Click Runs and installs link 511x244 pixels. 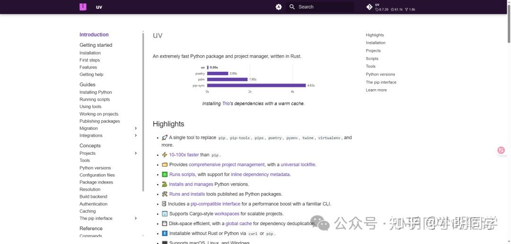click(187, 194)
